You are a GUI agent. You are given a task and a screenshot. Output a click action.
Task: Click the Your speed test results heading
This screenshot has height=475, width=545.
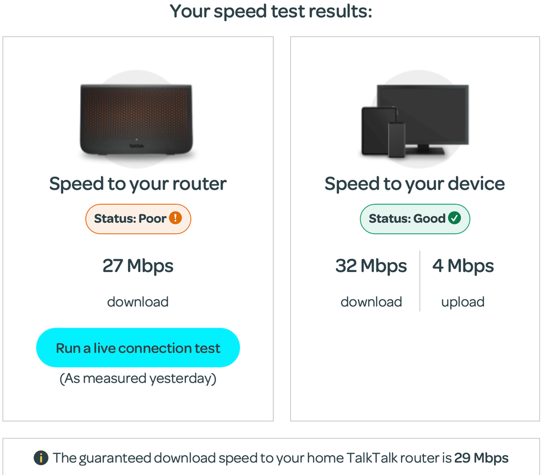point(272,11)
